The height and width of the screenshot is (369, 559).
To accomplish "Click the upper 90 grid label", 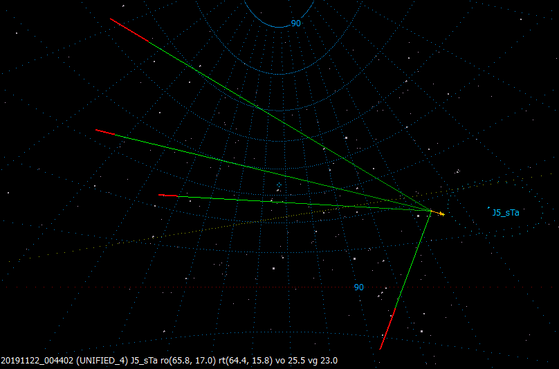I will click(x=296, y=23).
